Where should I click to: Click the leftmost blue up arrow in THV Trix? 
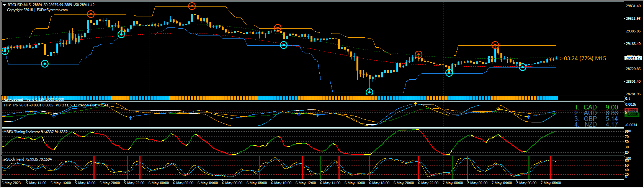54,115
